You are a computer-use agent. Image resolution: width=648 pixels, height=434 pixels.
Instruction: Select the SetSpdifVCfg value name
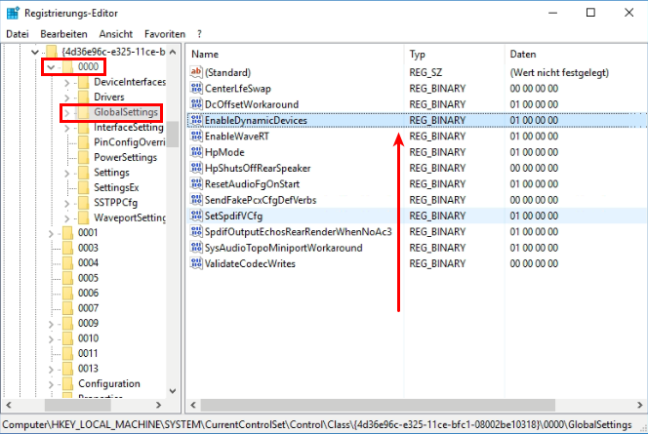pos(233,216)
